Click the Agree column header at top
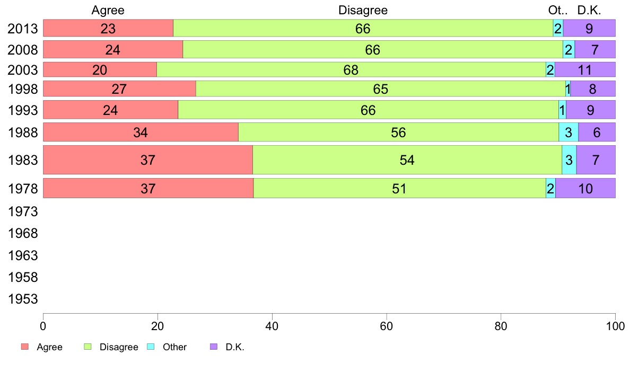The image size is (630, 390). 108,10
